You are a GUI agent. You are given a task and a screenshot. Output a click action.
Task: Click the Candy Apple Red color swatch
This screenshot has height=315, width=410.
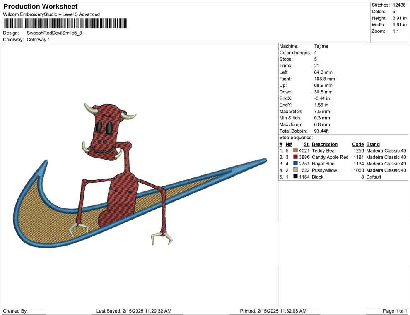coord(295,157)
